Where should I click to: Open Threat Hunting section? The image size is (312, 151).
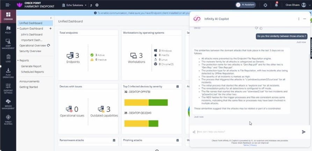pyautogui.click(x=8, y=120)
